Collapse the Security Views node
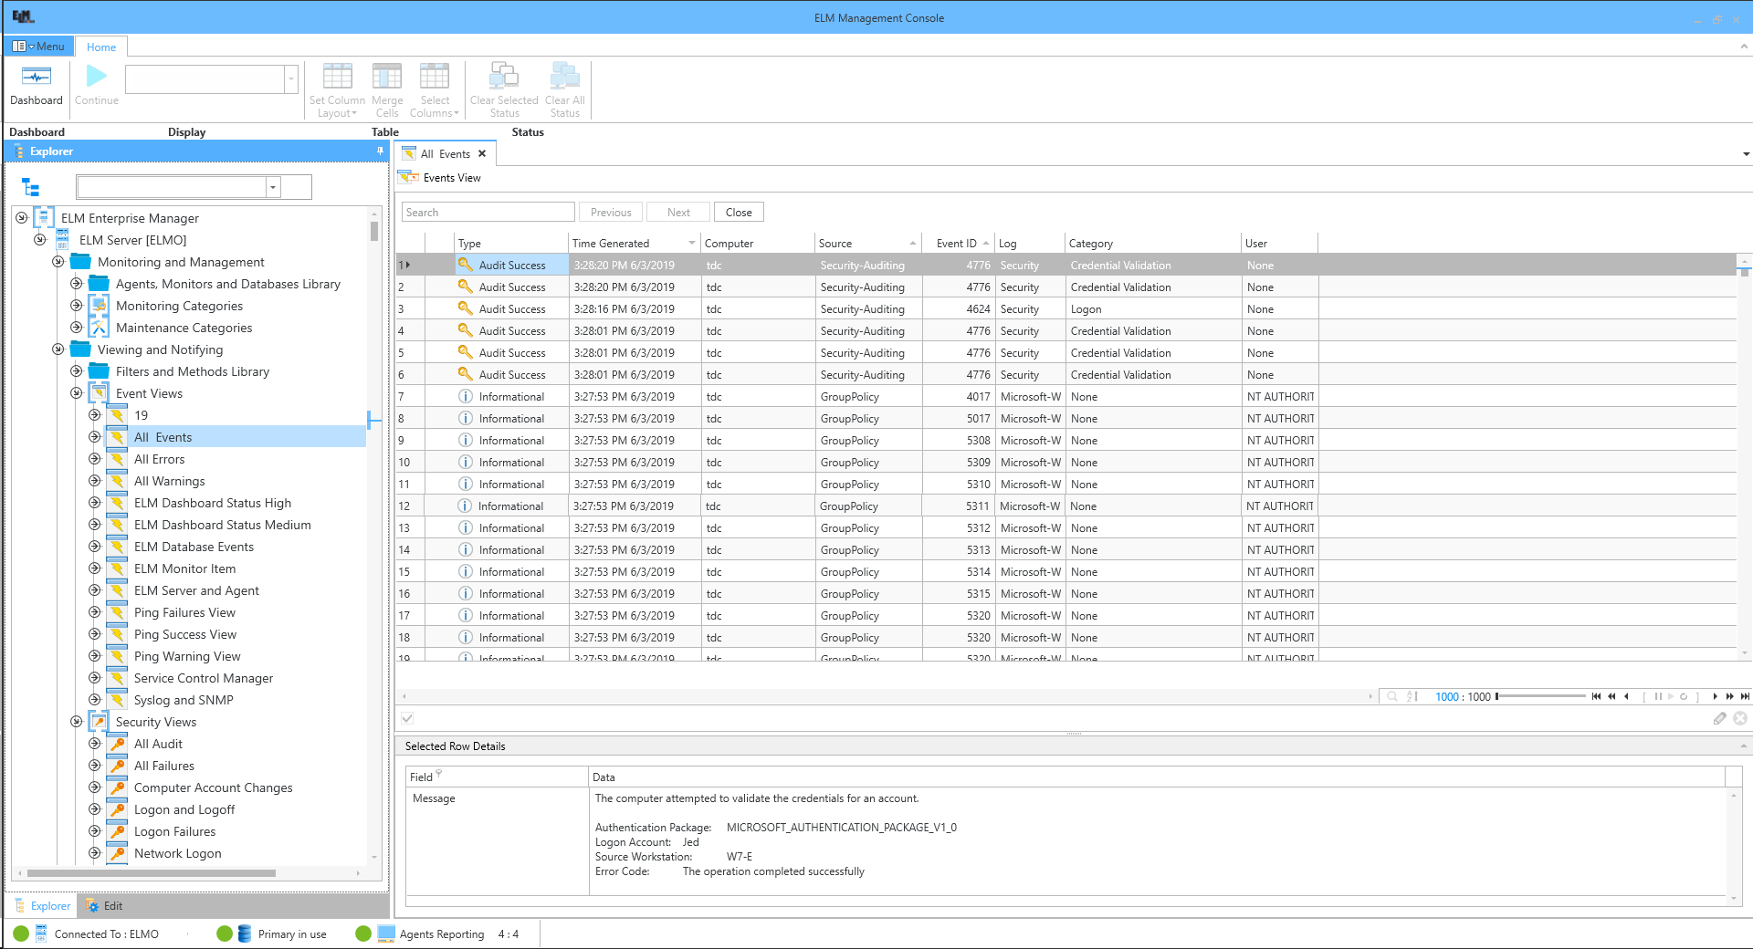The image size is (1753, 949). tap(76, 722)
